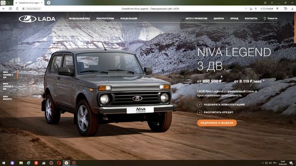Select Niva Bronto in the side list
The width and height of the screenshot is (296, 166).
point(7,98)
